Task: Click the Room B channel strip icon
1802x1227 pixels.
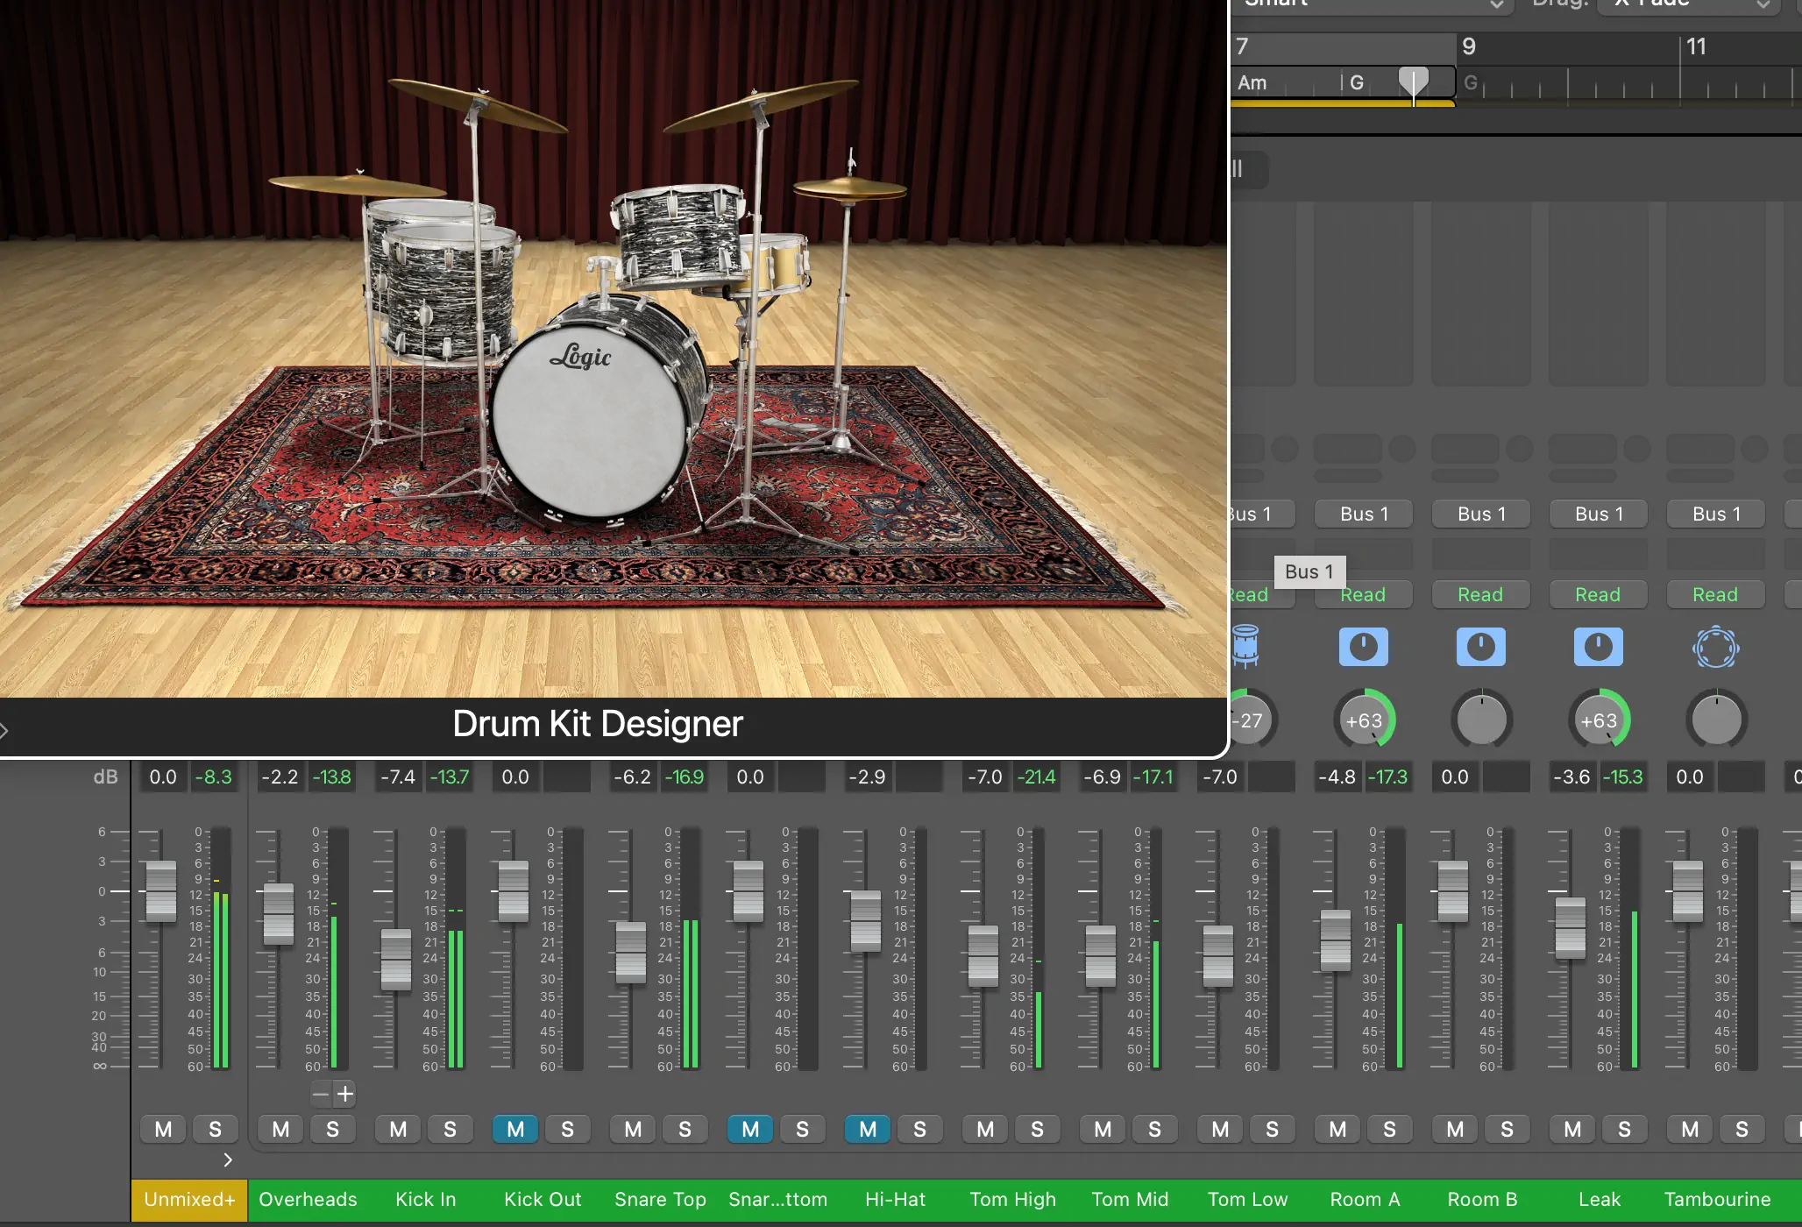Action: coord(1480,647)
